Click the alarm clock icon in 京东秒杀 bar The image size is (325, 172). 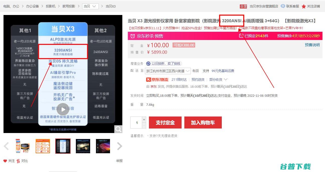click(133, 36)
